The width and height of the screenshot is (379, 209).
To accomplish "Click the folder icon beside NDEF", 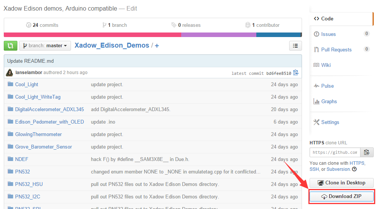I will (x=10, y=159).
